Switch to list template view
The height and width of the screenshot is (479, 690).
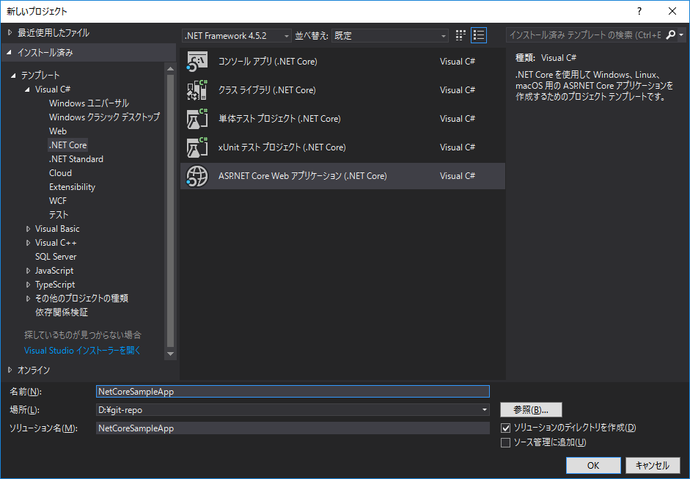click(479, 34)
